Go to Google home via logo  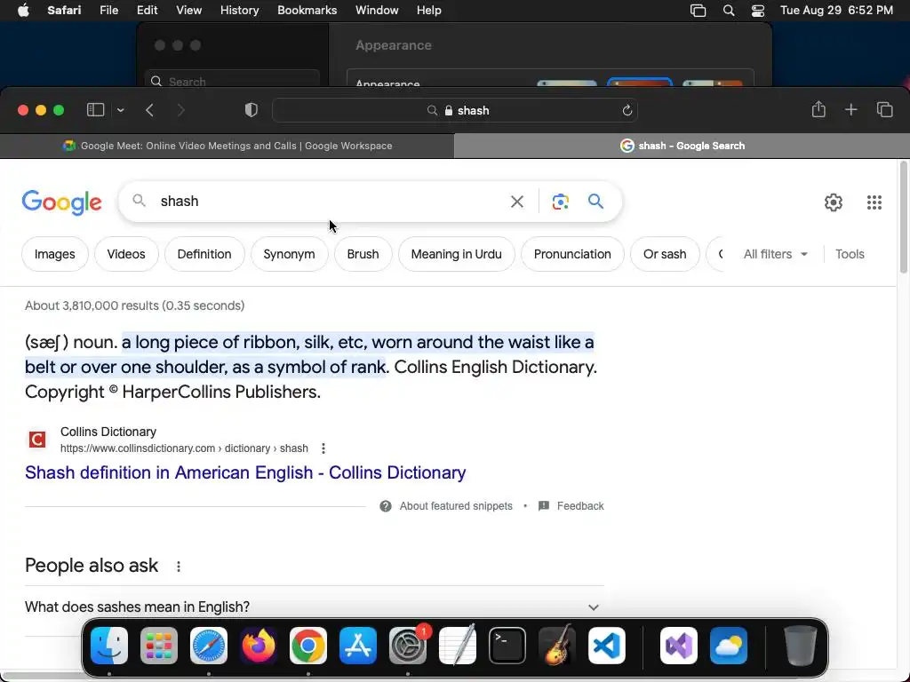click(61, 202)
